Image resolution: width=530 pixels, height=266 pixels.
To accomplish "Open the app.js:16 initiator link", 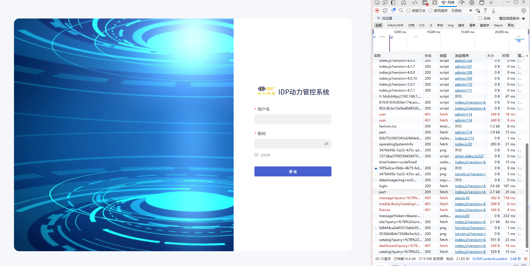I will click(x=462, y=198).
